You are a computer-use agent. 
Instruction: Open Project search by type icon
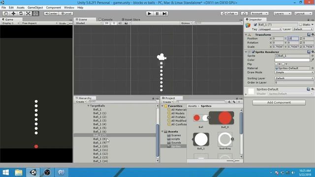[x=229, y=102]
